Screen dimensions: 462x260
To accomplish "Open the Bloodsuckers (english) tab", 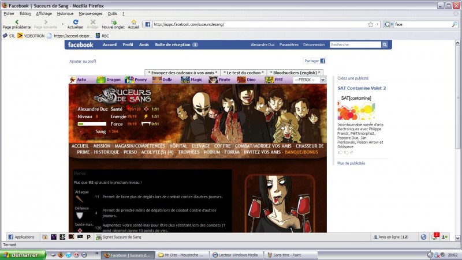I will [295, 73].
